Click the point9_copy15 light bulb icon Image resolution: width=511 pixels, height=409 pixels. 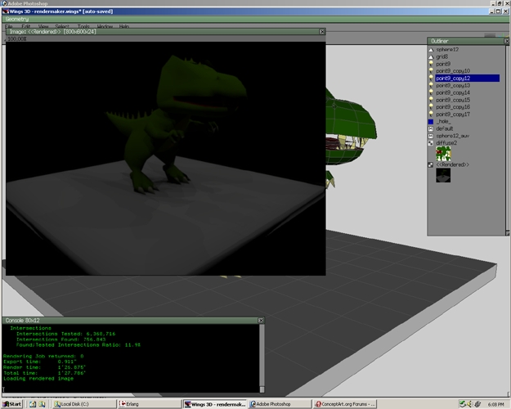coord(431,100)
